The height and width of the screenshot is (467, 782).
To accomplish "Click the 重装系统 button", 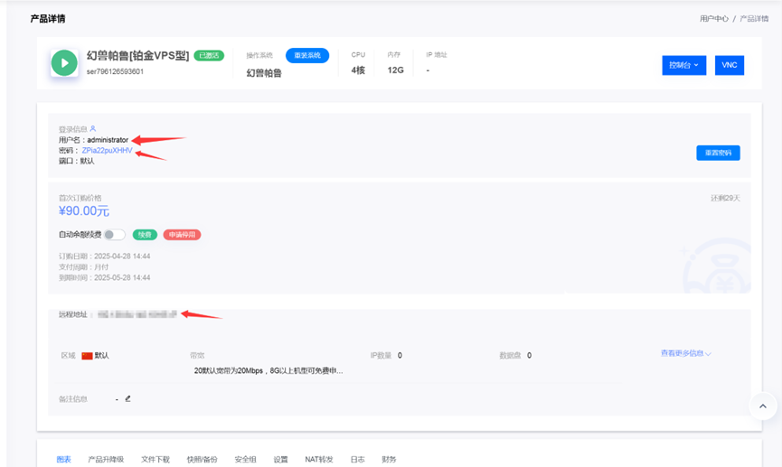I will coord(307,55).
